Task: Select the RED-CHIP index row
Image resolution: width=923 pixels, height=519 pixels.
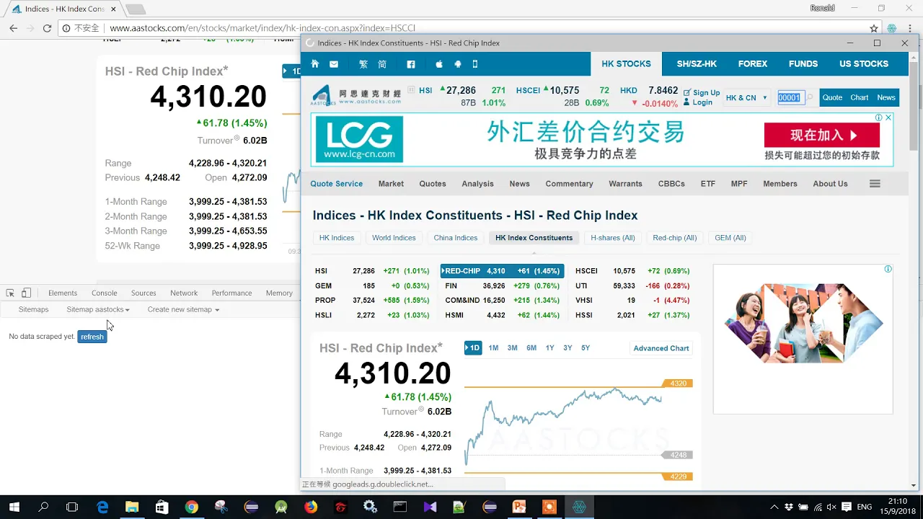Action: click(x=502, y=271)
